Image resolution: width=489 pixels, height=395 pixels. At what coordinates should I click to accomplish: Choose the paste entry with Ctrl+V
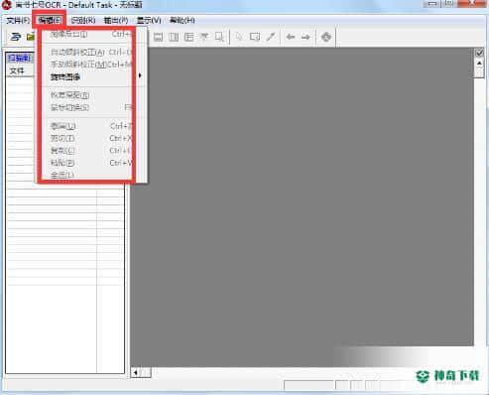pos(92,163)
